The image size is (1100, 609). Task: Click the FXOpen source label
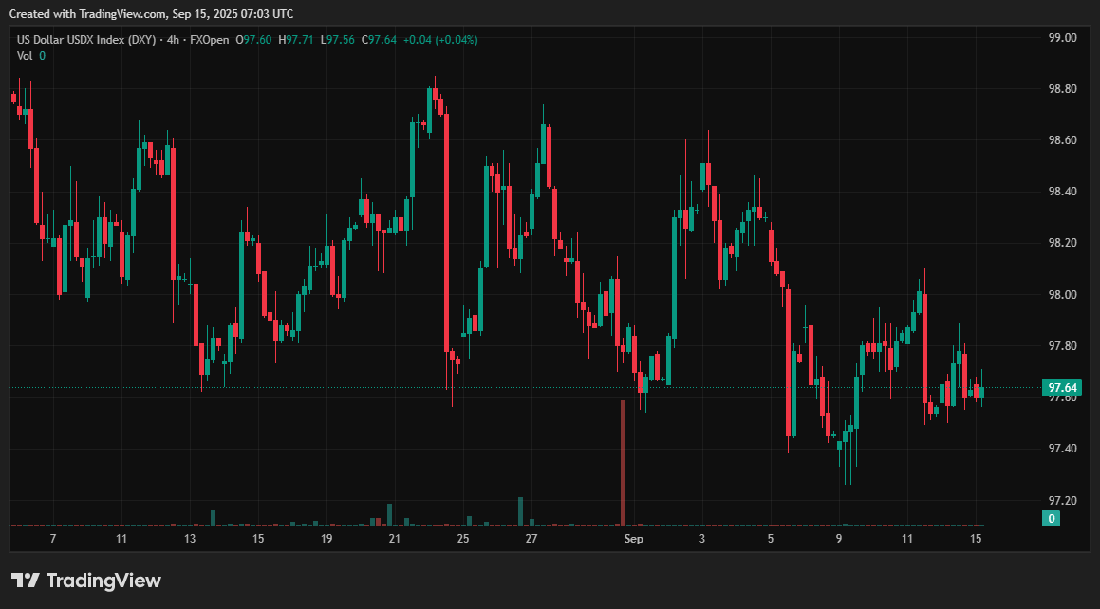pyautogui.click(x=209, y=40)
